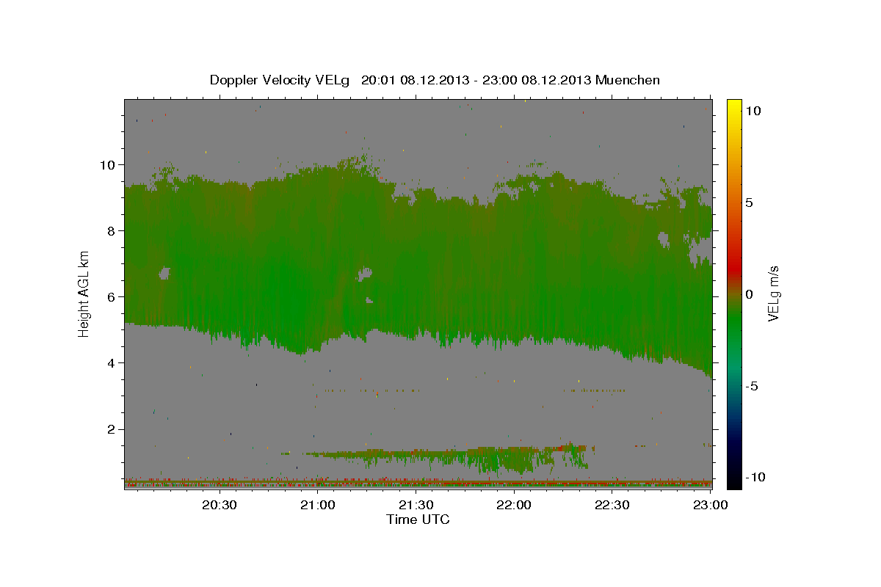The width and height of the screenshot is (881, 587).
Task: Click the 22:00 time tick label
Action: [x=514, y=506]
